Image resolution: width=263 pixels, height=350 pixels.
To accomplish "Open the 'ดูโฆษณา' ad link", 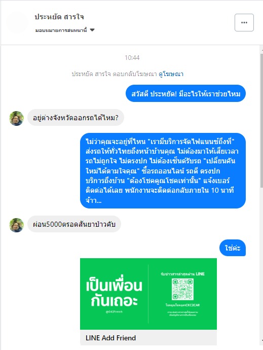I will [171, 74].
